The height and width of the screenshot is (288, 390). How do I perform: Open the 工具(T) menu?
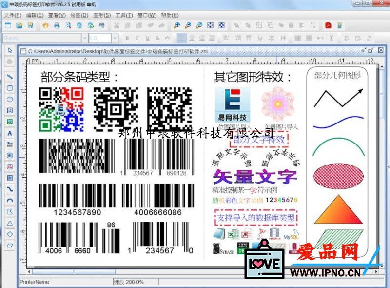tap(124, 15)
